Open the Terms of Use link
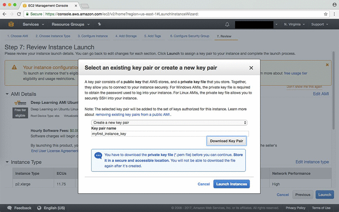The width and height of the screenshot is (339, 212). coord(321,208)
